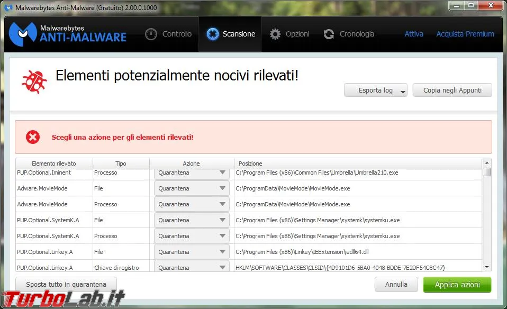
Task: Sort by the Elemento rilevato column header
Action: point(54,163)
